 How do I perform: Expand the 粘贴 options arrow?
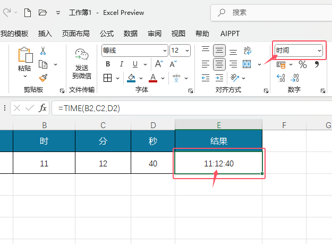tap(25, 76)
